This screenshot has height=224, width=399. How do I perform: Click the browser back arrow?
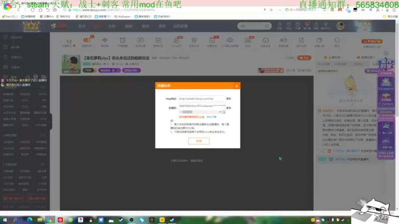point(18,10)
